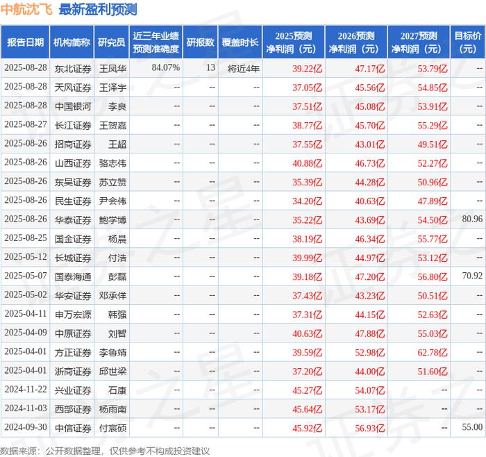Viewport: 486px width, 457px height.
Task: Click the 招商证券 institution cell
Action: tap(73, 144)
